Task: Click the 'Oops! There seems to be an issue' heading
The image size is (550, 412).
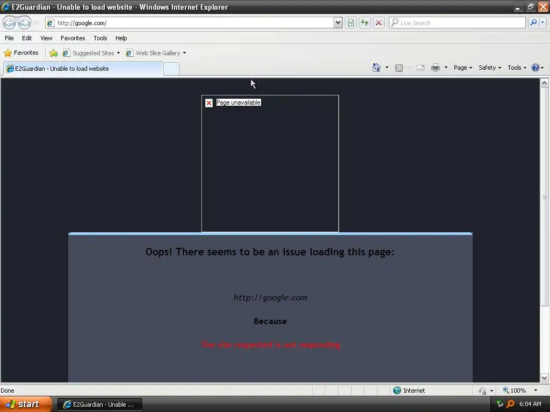Action: coord(270,252)
